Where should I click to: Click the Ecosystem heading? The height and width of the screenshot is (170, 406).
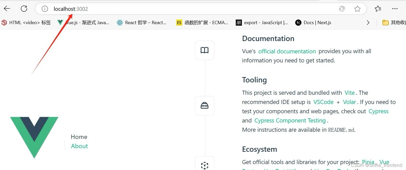[260, 149]
